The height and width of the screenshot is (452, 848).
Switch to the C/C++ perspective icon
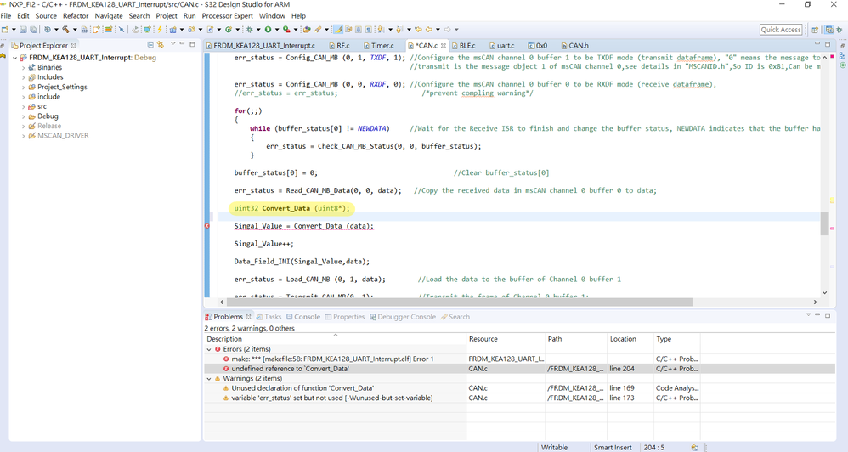pos(829,30)
